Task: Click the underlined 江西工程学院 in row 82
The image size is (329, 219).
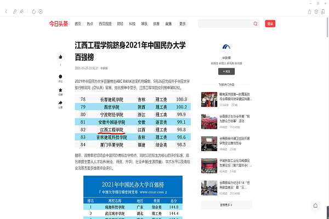Action: pos(112,130)
